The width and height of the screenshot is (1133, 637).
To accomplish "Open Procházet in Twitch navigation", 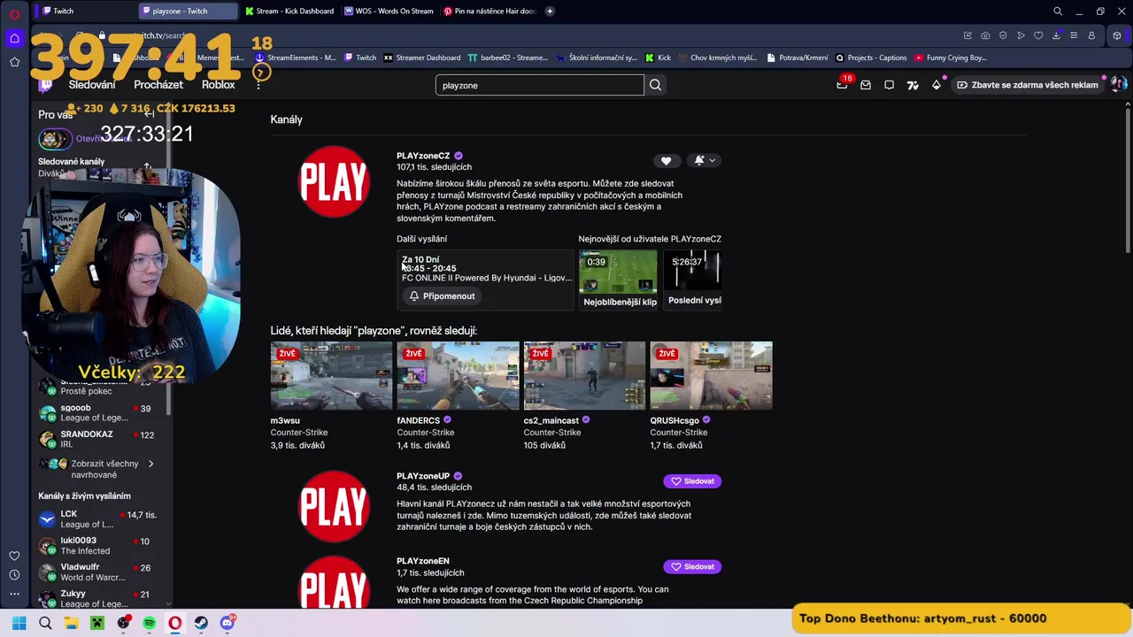I will tap(158, 85).
